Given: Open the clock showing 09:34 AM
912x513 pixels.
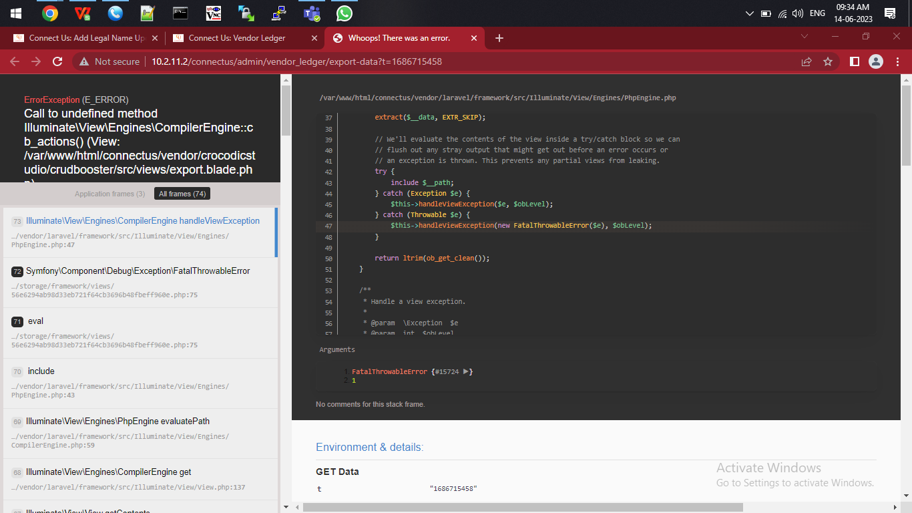Looking at the screenshot, I should coord(853,13).
